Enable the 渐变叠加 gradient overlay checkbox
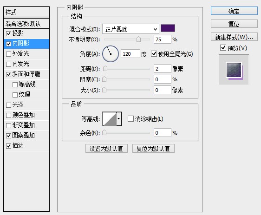The width and height of the screenshot is (261, 215). pyautogui.click(x=8, y=126)
